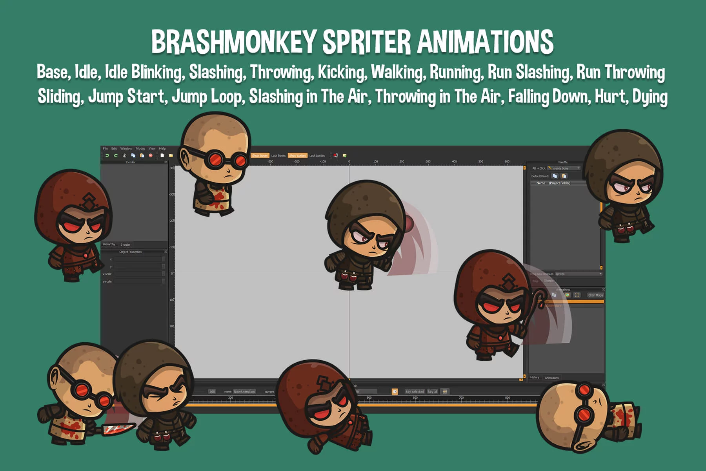Close the Z-order panel
This screenshot has width=706, height=471.
click(x=166, y=162)
